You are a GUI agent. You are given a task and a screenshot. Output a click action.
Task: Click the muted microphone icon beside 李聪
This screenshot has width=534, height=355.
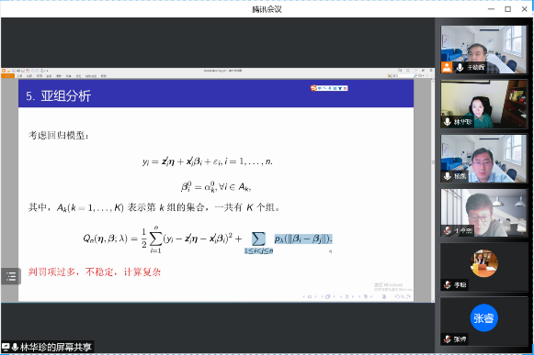[448, 285]
